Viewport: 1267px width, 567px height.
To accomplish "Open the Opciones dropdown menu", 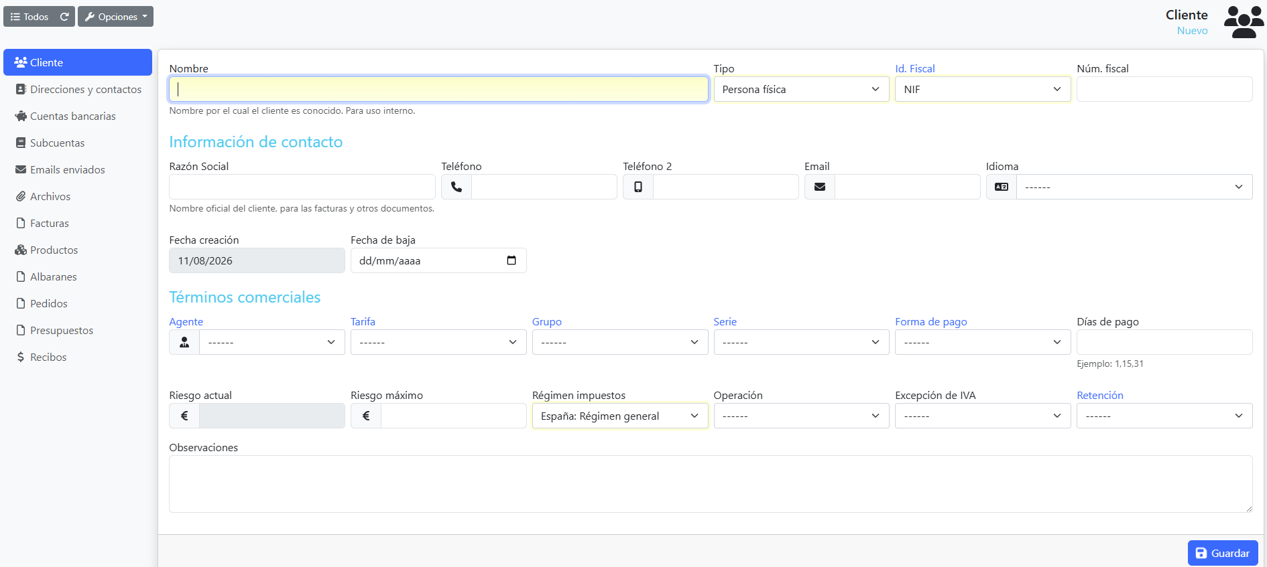I will (115, 17).
